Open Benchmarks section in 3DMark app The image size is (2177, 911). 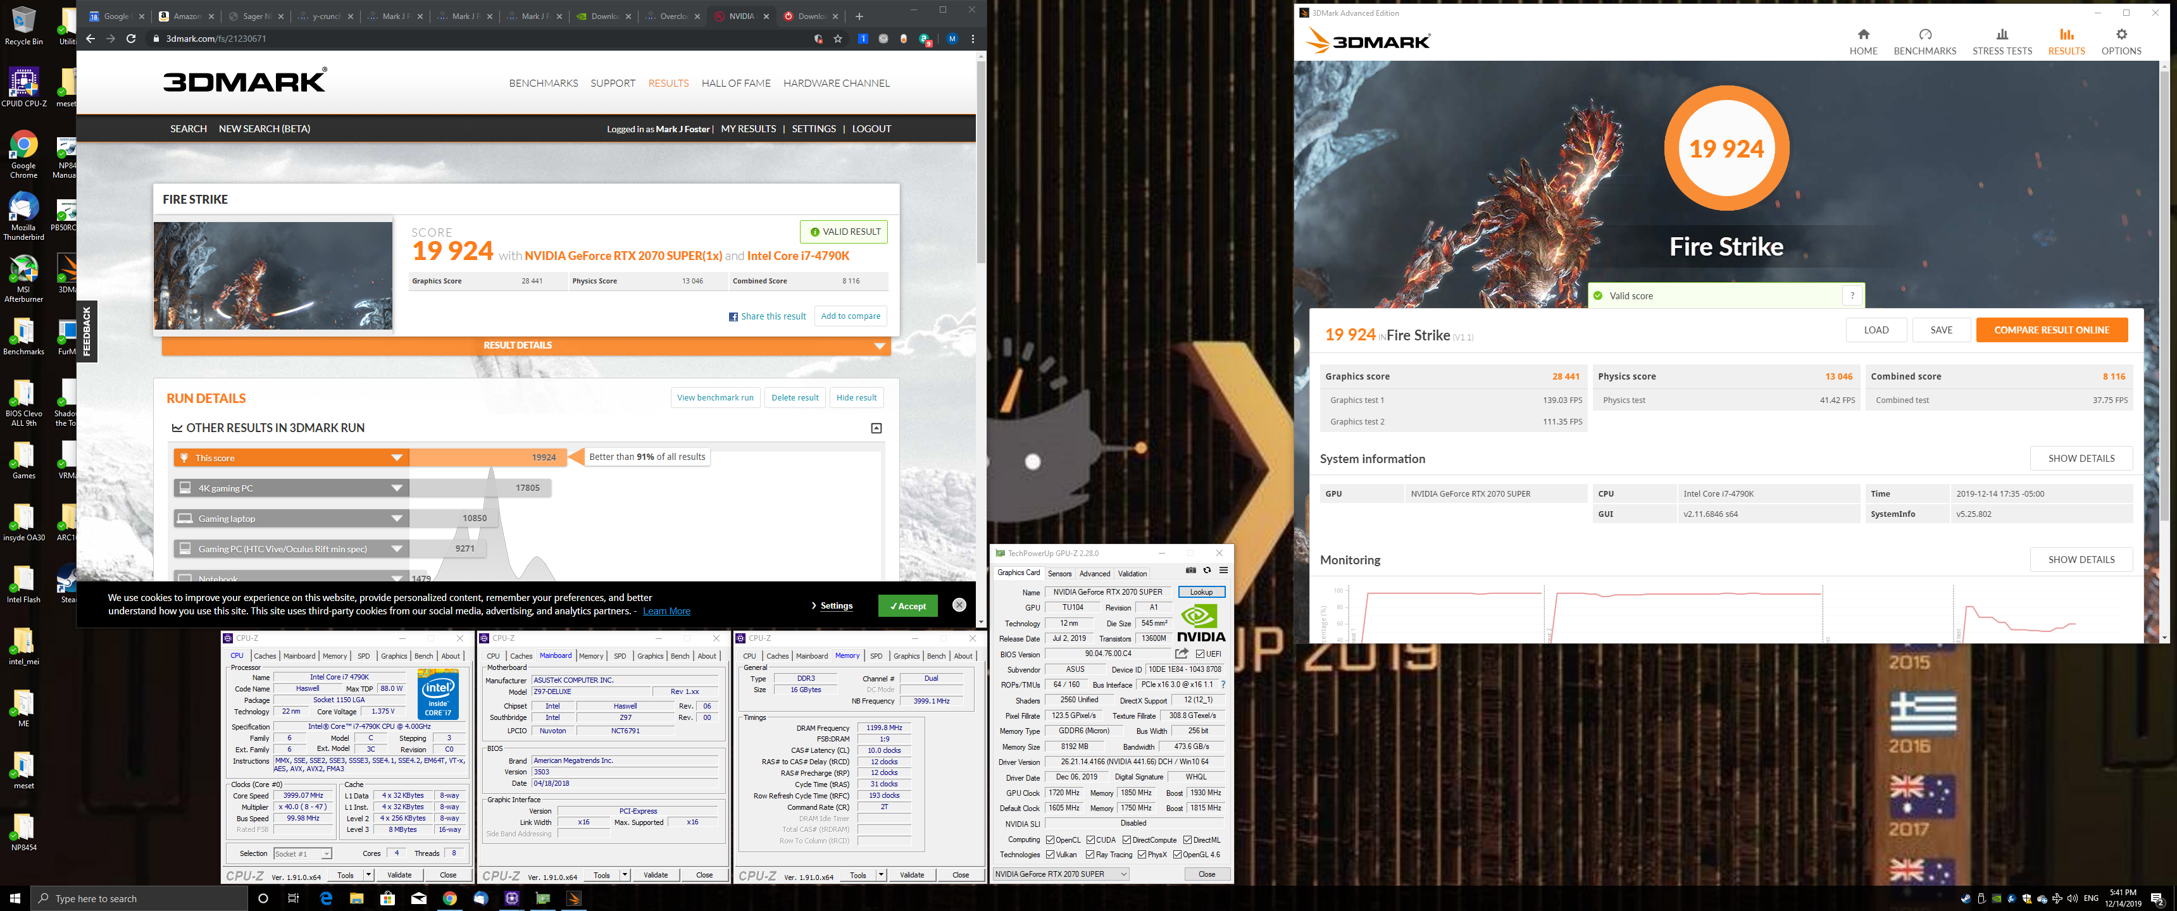click(x=1924, y=41)
